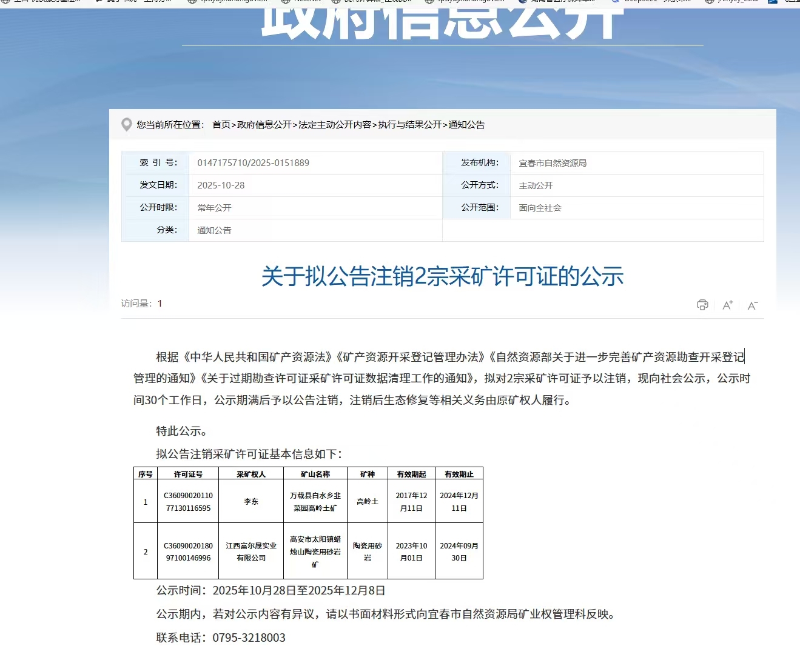Click mine name 万载县白水乡韭菜园高岭土矿

coord(315,502)
